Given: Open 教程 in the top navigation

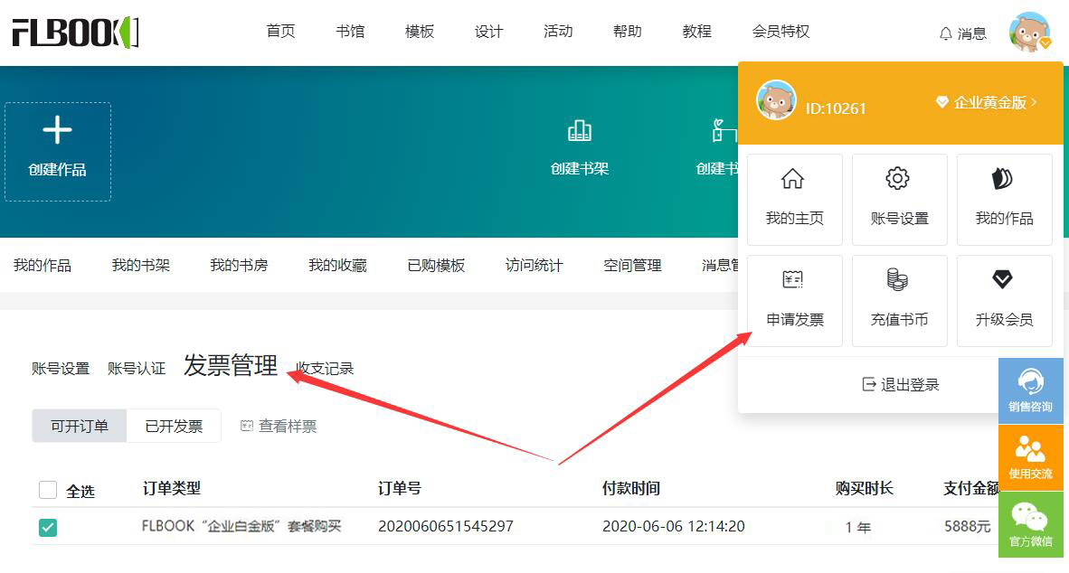Looking at the screenshot, I should coord(696,32).
